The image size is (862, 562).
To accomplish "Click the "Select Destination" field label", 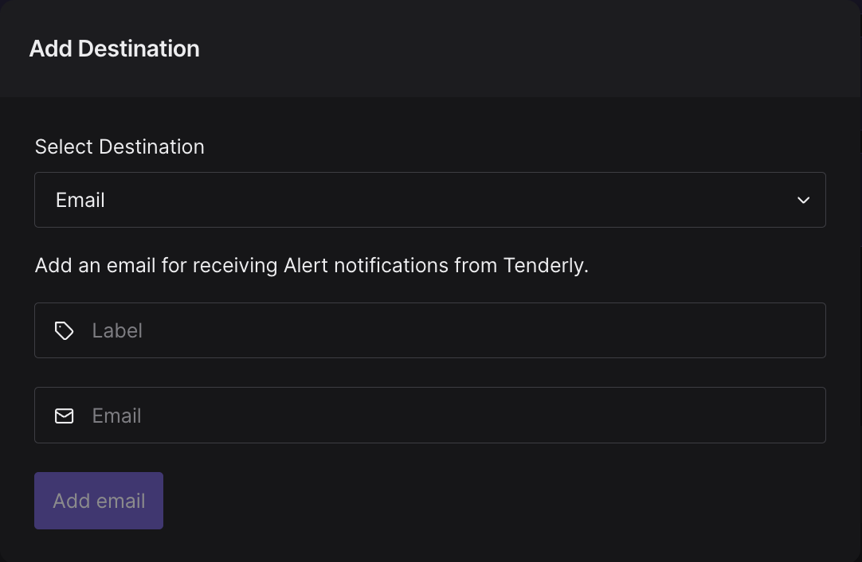I will pyautogui.click(x=120, y=146).
